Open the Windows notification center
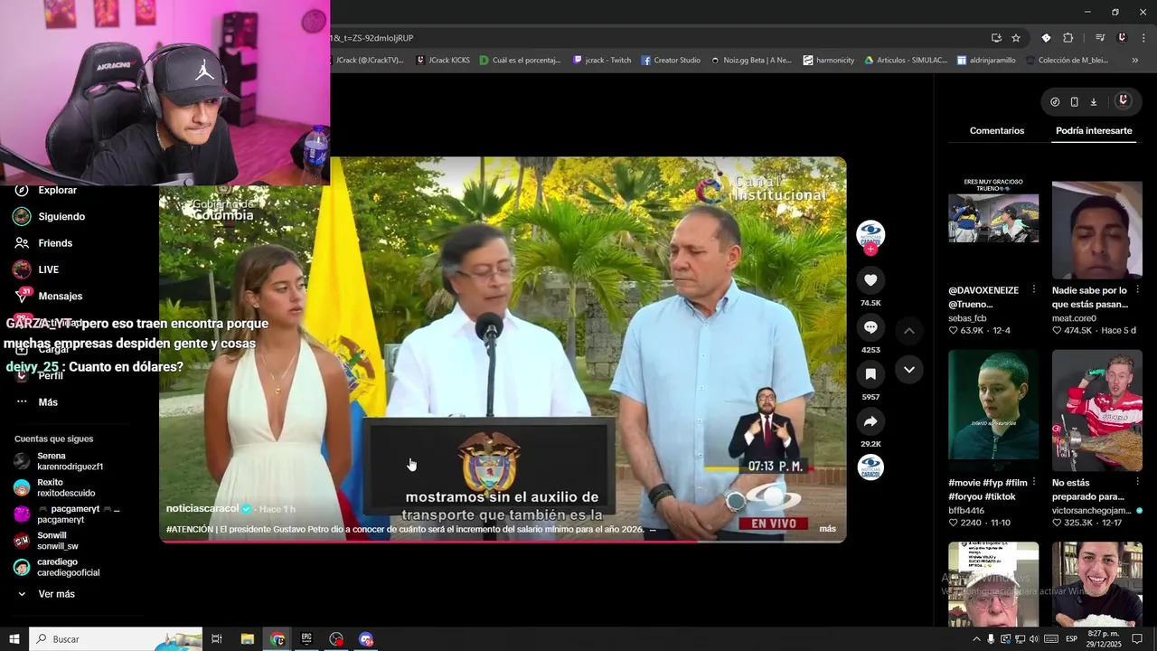This screenshot has width=1157, height=651. point(1137,639)
